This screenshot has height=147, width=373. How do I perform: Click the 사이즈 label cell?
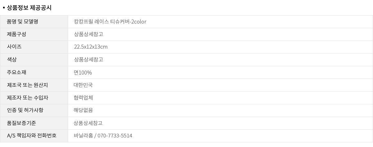(x=14, y=47)
